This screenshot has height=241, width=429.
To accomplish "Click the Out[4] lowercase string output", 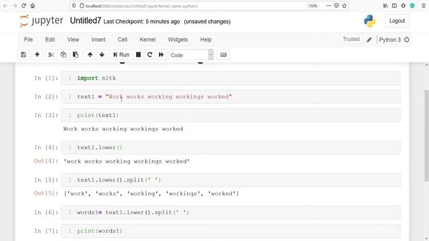I will click(x=127, y=161).
